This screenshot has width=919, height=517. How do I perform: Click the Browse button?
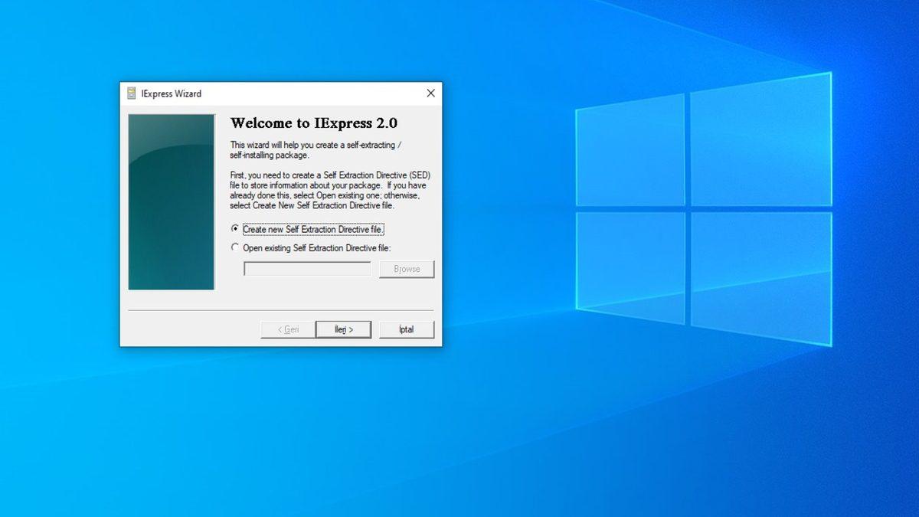(x=407, y=268)
